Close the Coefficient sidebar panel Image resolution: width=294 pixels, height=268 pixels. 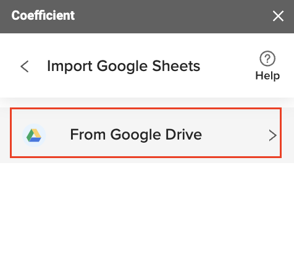click(x=278, y=16)
